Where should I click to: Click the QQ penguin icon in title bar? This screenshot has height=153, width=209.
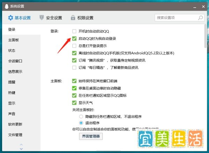click(x=7, y=6)
